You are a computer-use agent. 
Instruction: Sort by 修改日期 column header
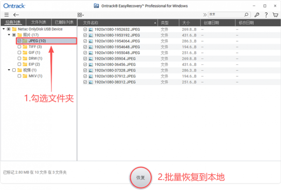tap(258, 23)
